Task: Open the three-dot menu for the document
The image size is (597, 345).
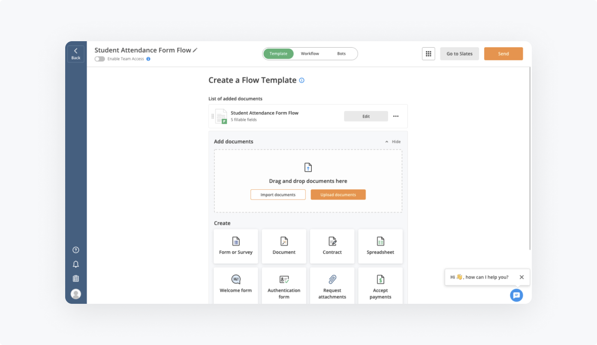Action: (x=396, y=116)
